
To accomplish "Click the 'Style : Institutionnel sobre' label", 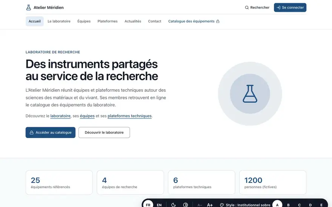I will pyautogui.click(x=248, y=205).
